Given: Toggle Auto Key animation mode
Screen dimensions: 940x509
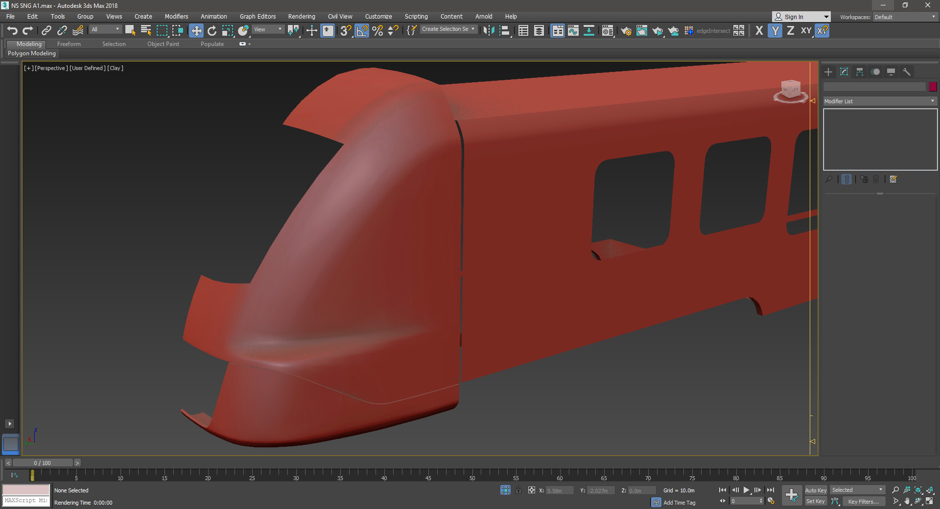Looking at the screenshot, I should click(815, 490).
